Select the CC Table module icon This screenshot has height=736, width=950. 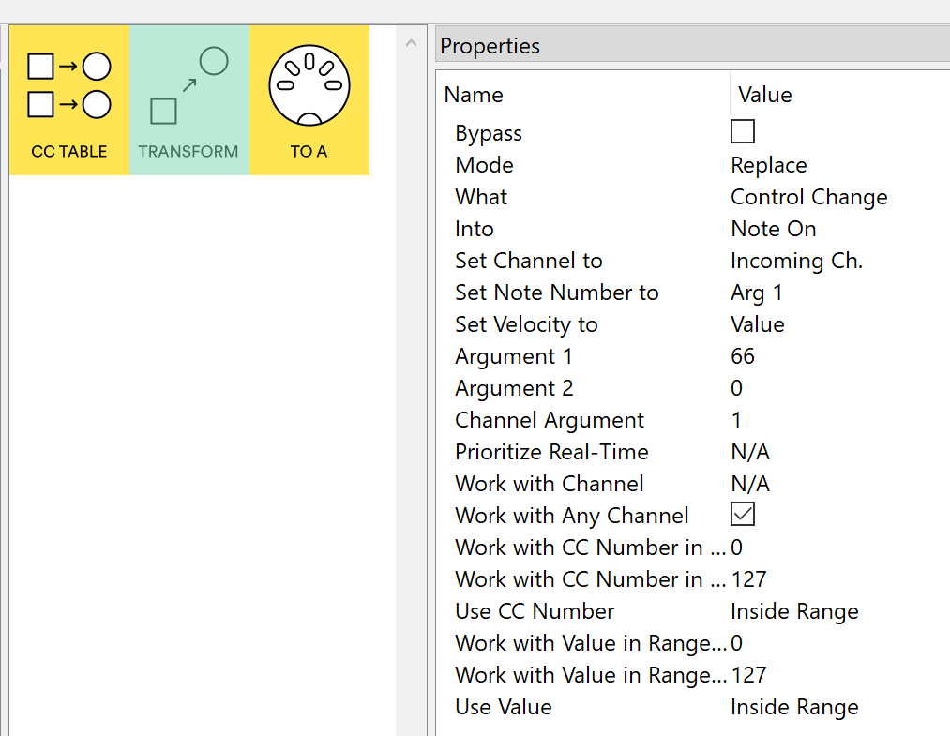[x=68, y=100]
